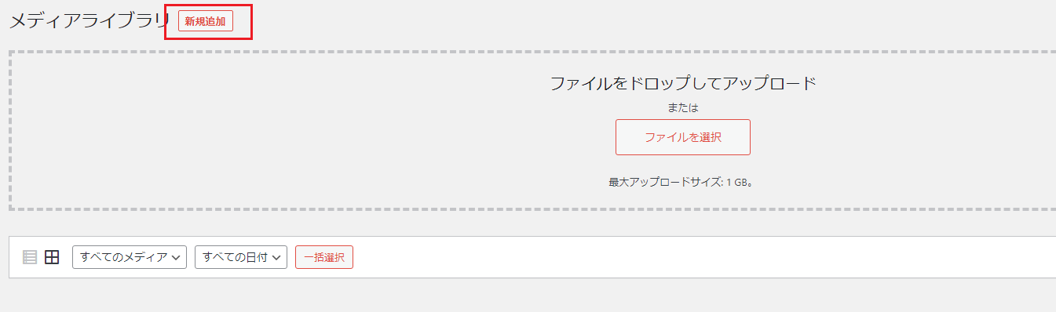Click the 一括選択 button
This screenshot has height=312, width=1056.
pos(324,257)
